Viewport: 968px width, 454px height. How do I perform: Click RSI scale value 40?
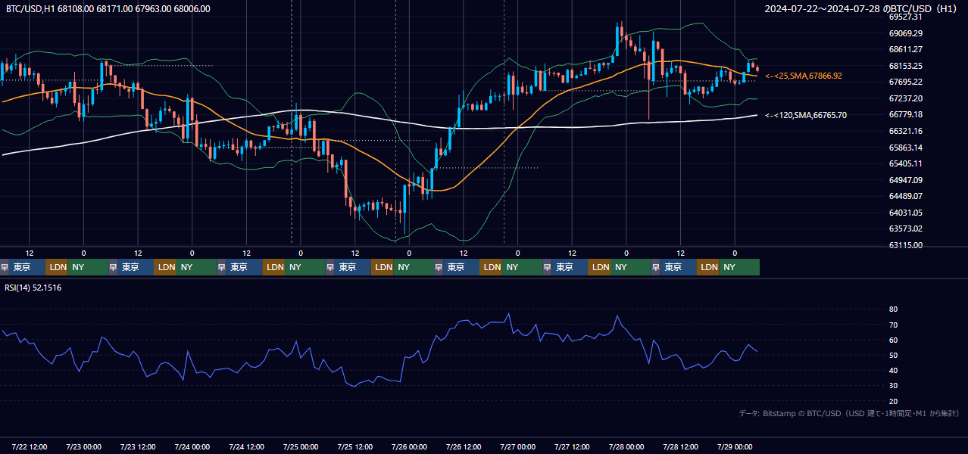point(893,371)
